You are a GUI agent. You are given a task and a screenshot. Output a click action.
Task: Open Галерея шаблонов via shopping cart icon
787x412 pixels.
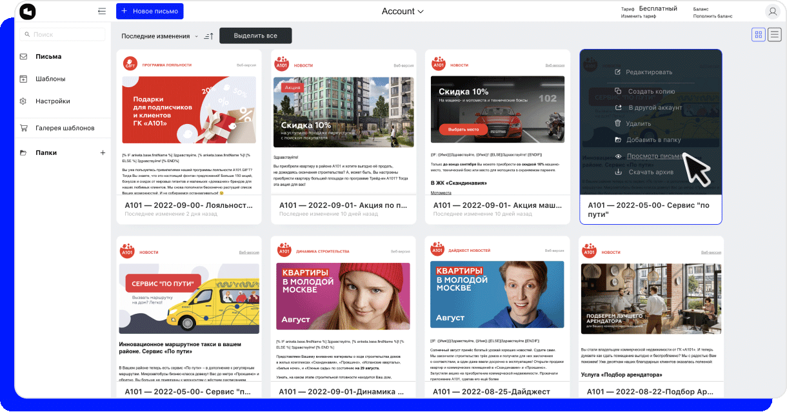[x=24, y=128]
